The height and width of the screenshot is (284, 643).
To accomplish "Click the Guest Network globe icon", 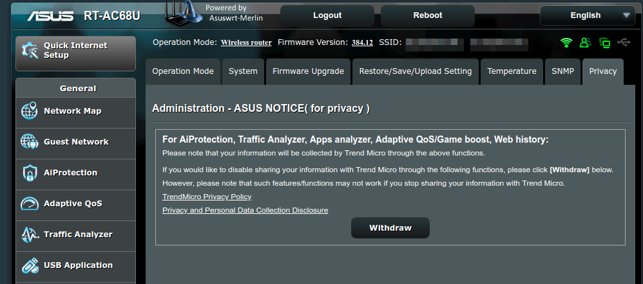I will click(30, 142).
